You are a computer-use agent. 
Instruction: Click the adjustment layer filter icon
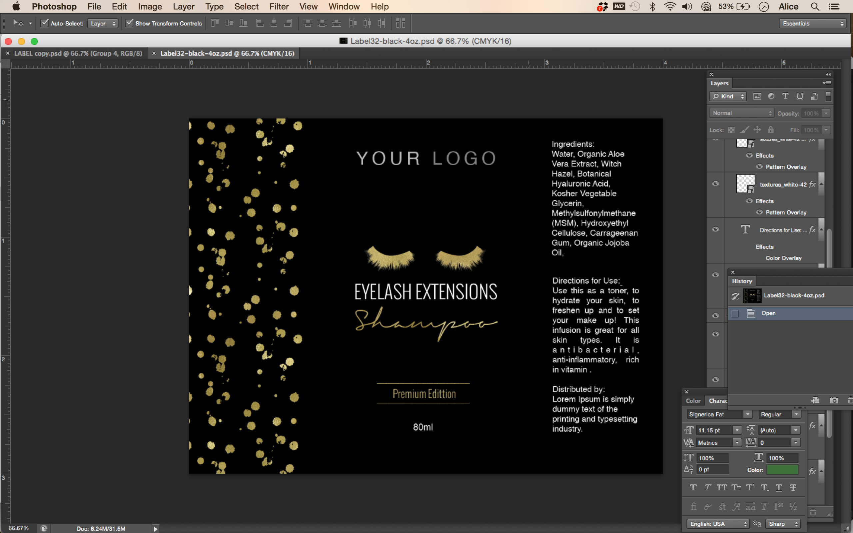tap(771, 96)
